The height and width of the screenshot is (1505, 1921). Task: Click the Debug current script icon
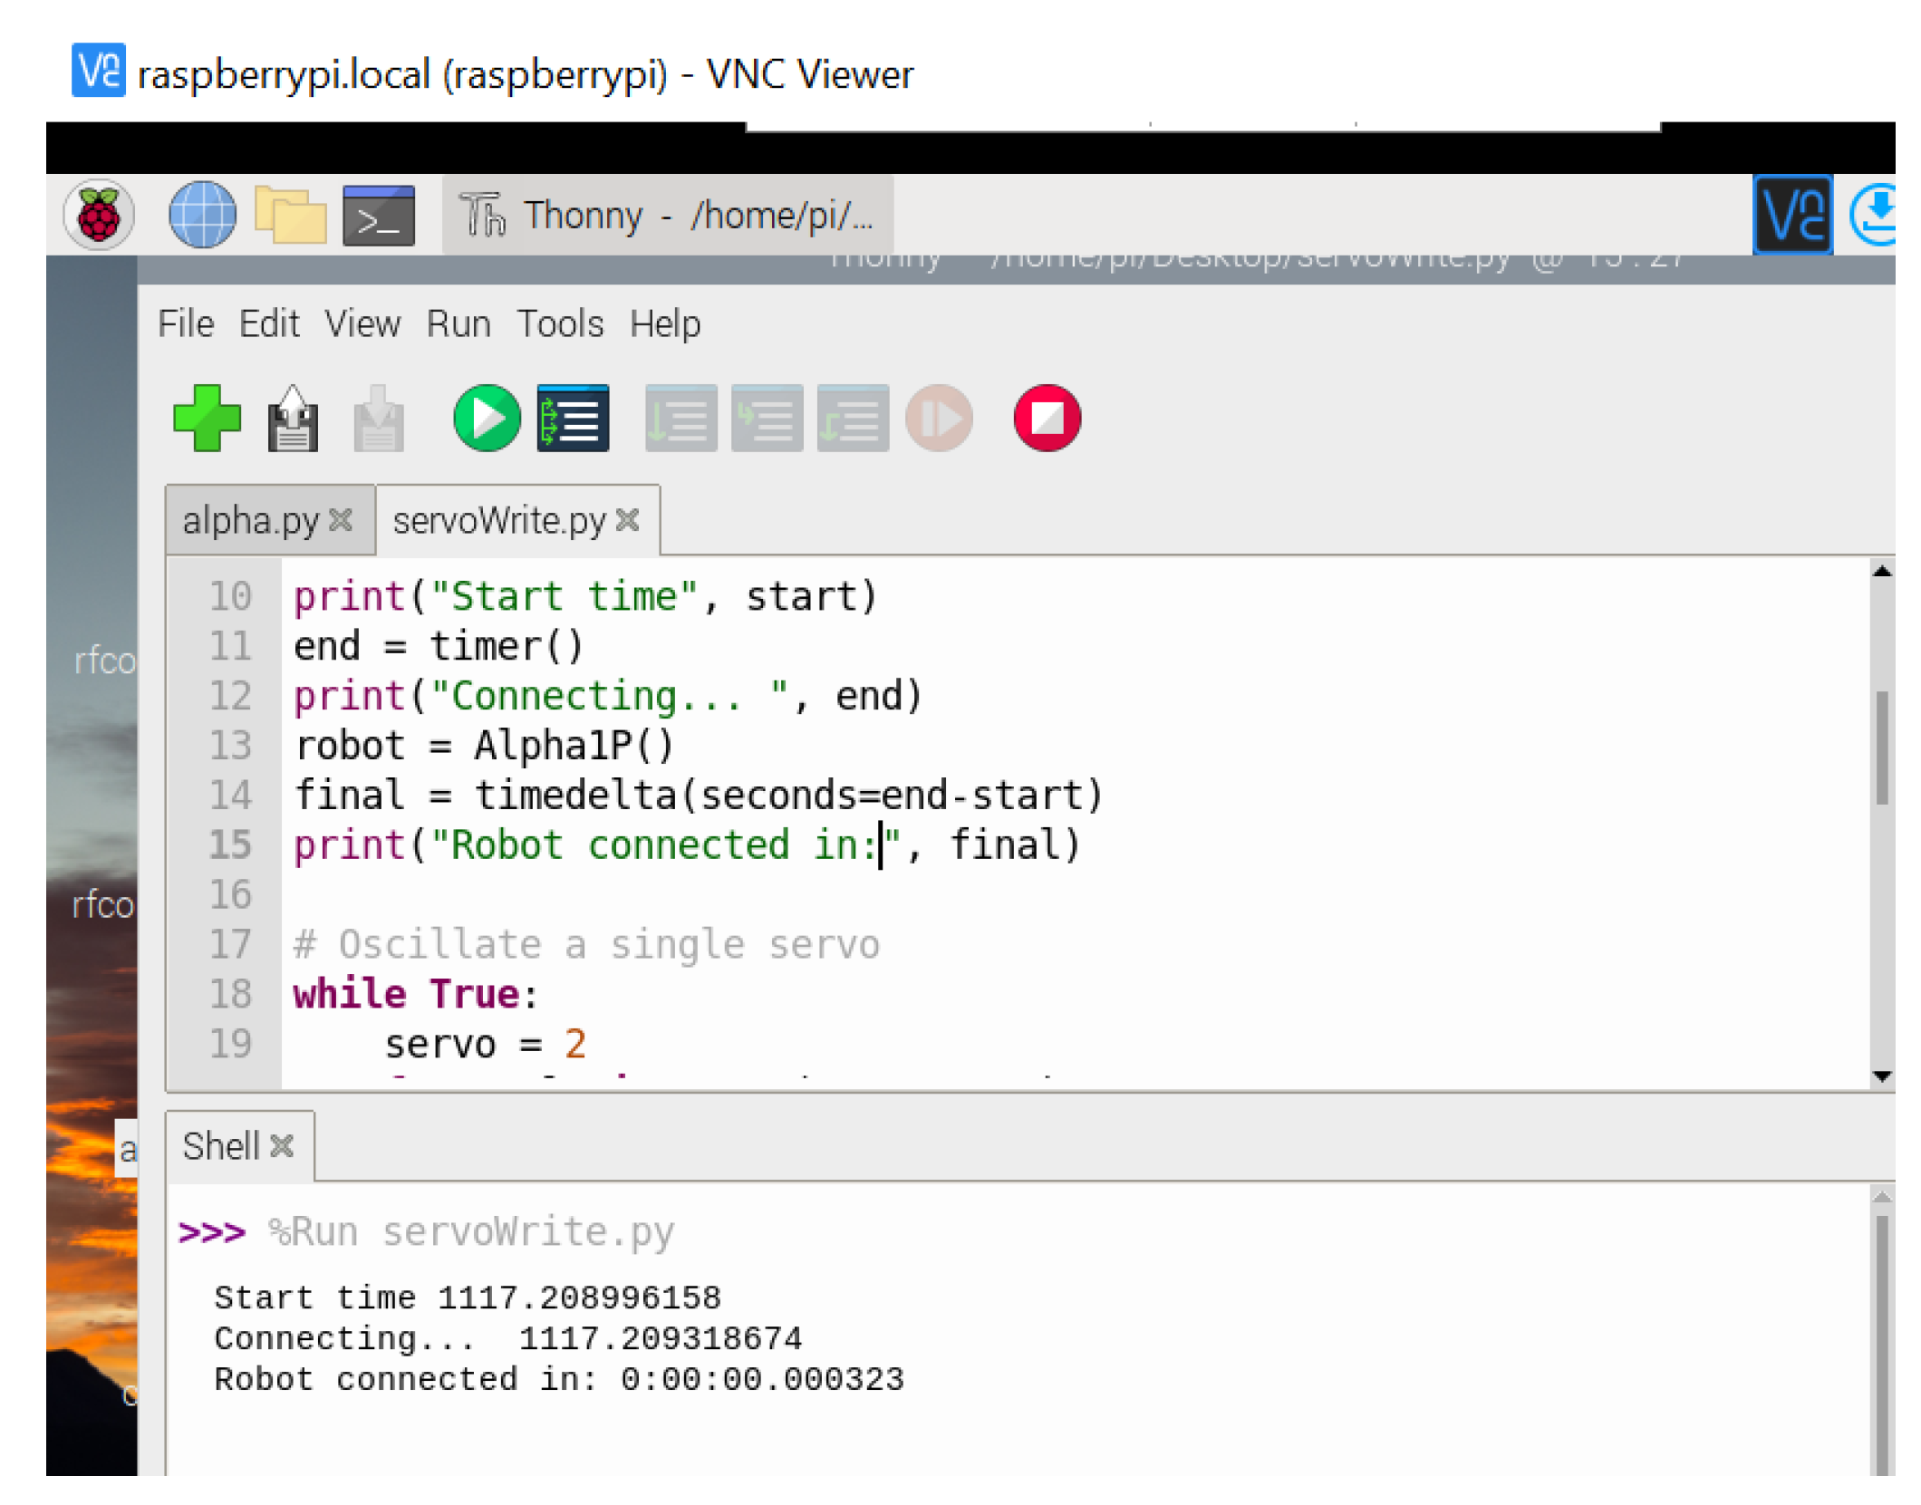click(x=573, y=418)
